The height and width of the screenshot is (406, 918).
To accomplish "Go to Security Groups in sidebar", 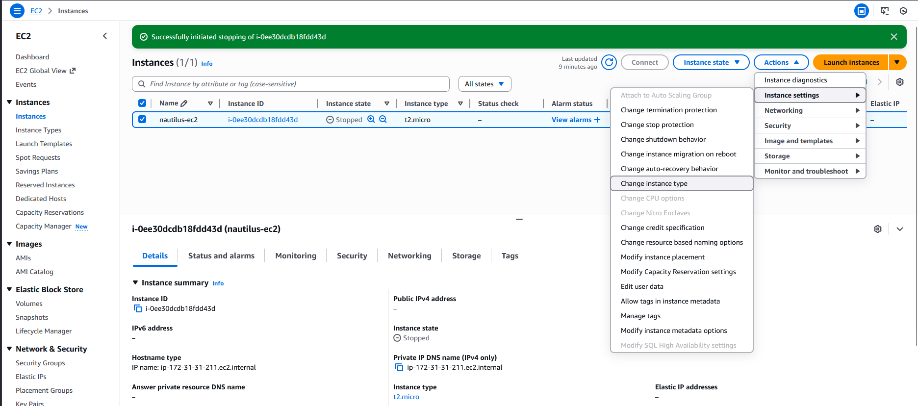I will [x=40, y=363].
